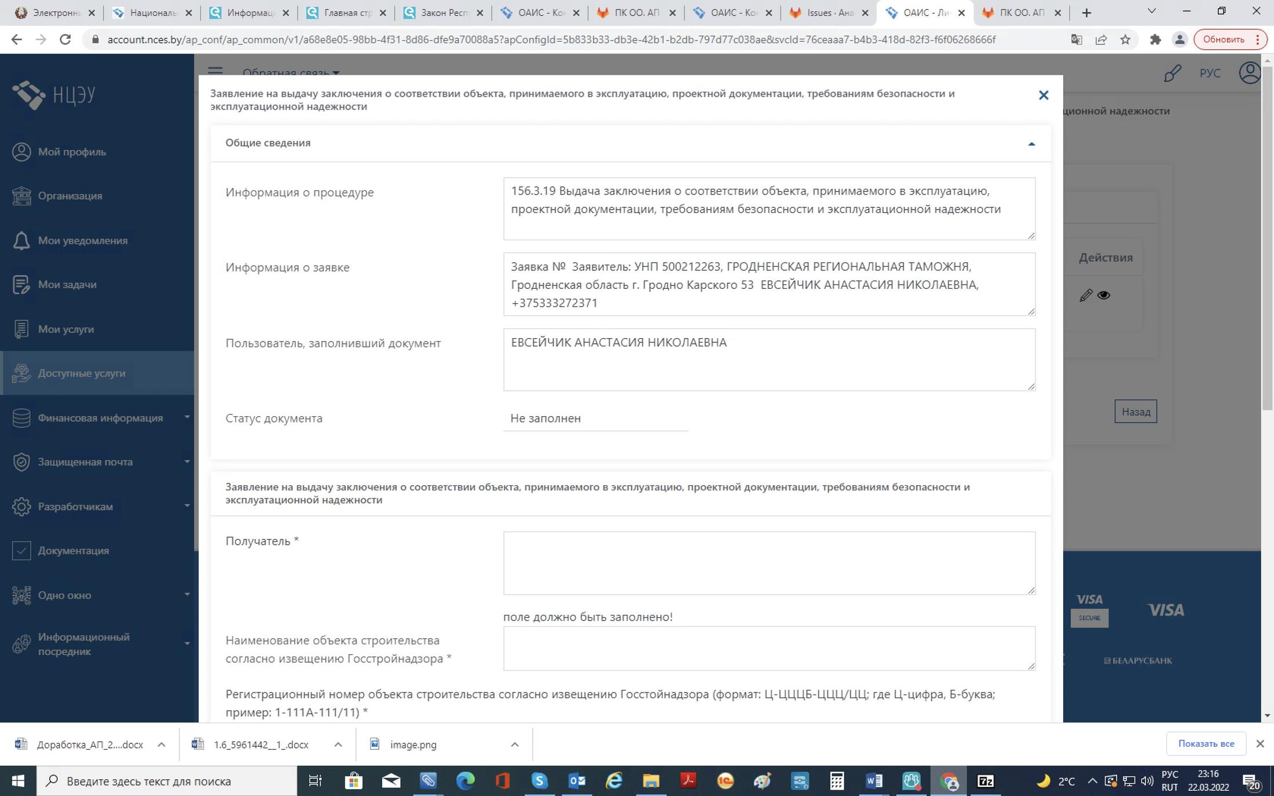The height and width of the screenshot is (796, 1274).
Task: Click the Назад button
Action: click(x=1136, y=412)
